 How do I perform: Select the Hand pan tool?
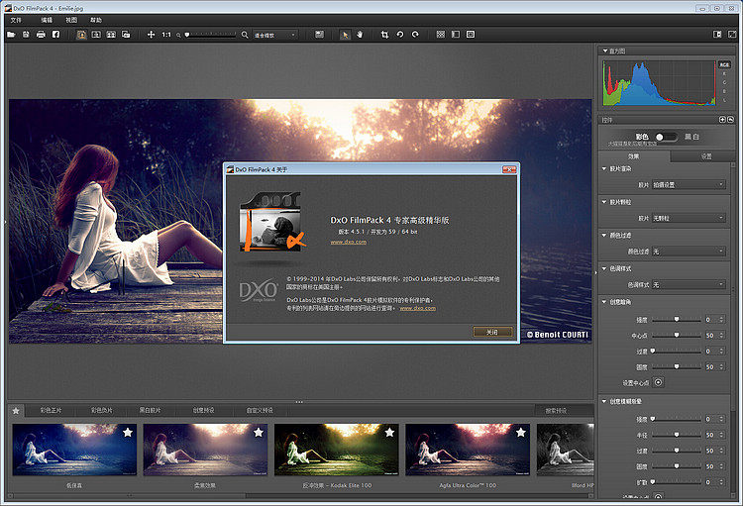click(x=360, y=34)
